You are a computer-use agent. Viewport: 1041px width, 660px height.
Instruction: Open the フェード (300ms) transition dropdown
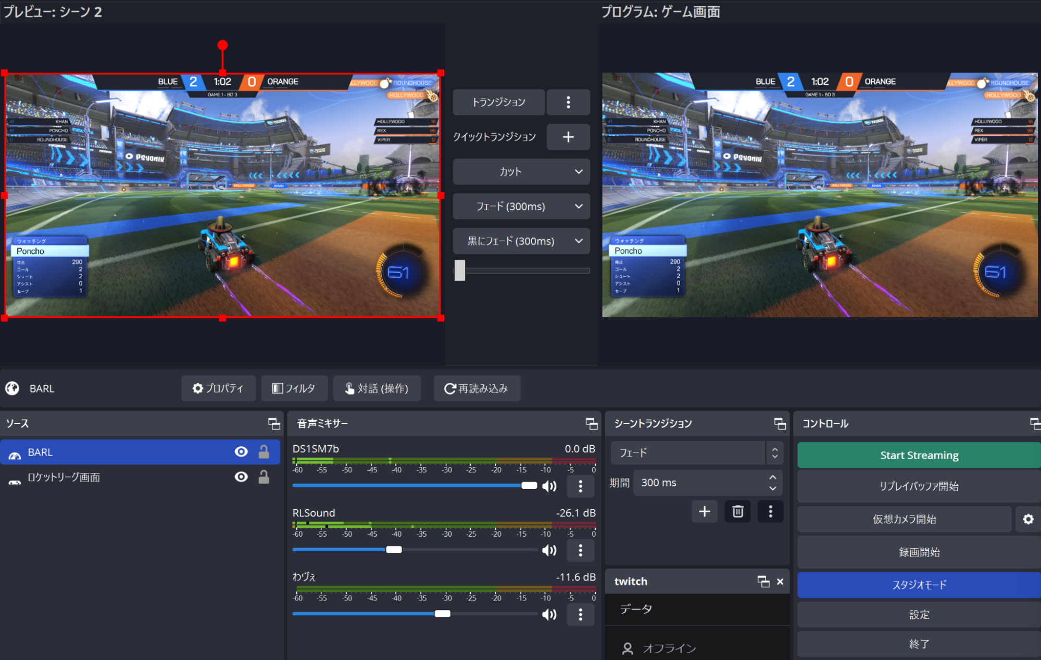tap(521, 206)
